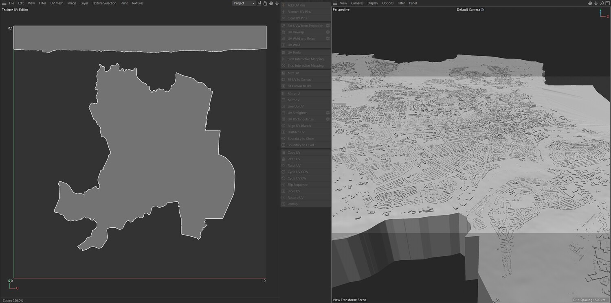Open the Perspective viewport hamburger menu
Image resolution: width=611 pixels, height=303 pixels.
tap(335, 3)
